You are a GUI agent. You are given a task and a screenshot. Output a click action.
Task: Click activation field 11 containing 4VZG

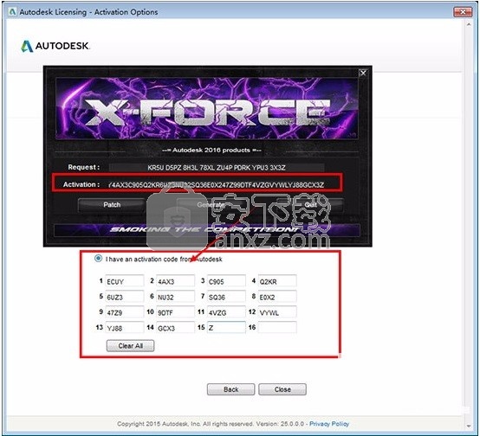(x=226, y=312)
